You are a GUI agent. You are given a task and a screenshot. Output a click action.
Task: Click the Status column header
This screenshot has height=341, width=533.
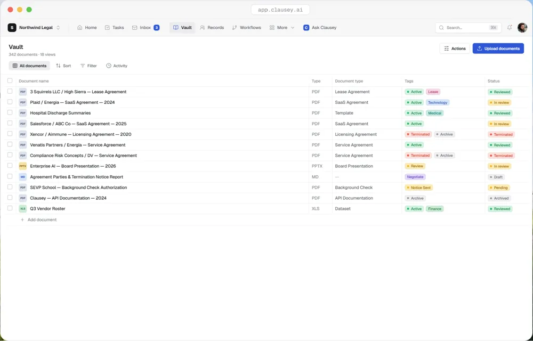(494, 81)
